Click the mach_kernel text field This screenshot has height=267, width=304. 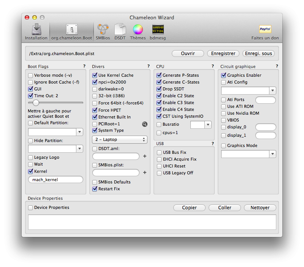coord(55,180)
